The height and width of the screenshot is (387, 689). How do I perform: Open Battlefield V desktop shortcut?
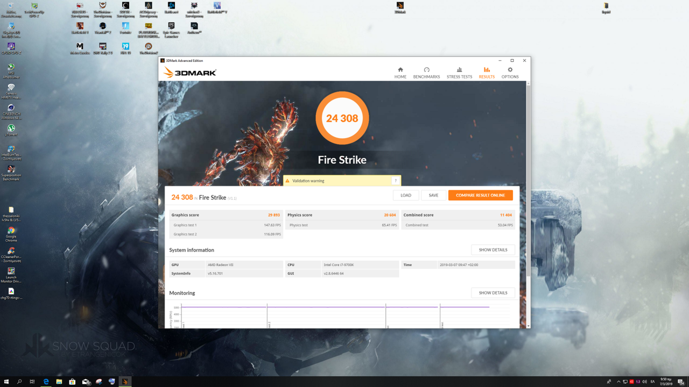coord(217,8)
